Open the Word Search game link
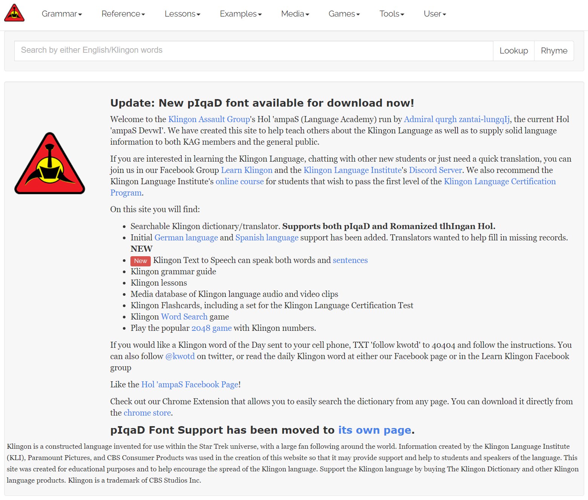This screenshot has width=588, height=500. (184, 317)
